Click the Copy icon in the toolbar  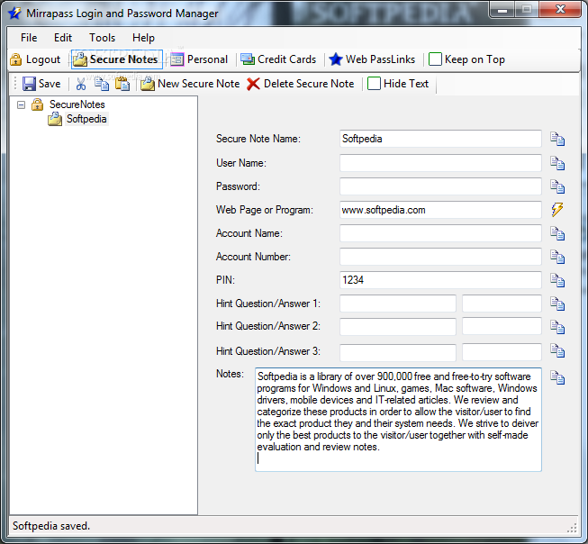coord(102,84)
